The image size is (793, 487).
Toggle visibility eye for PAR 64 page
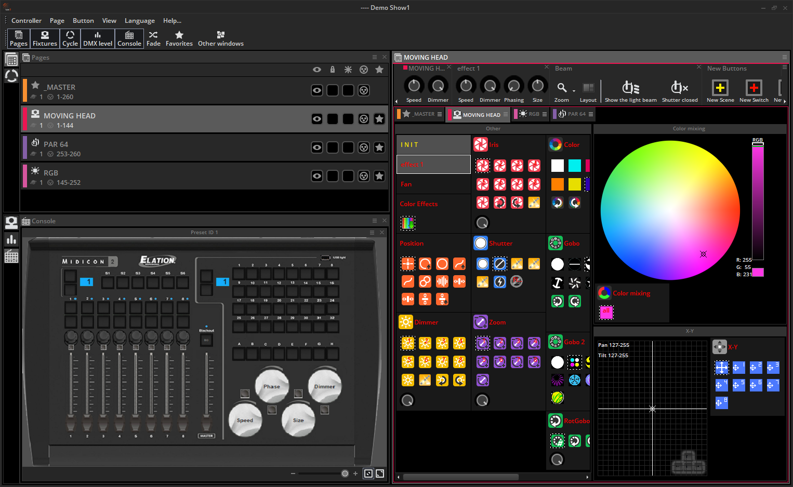[x=316, y=147]
